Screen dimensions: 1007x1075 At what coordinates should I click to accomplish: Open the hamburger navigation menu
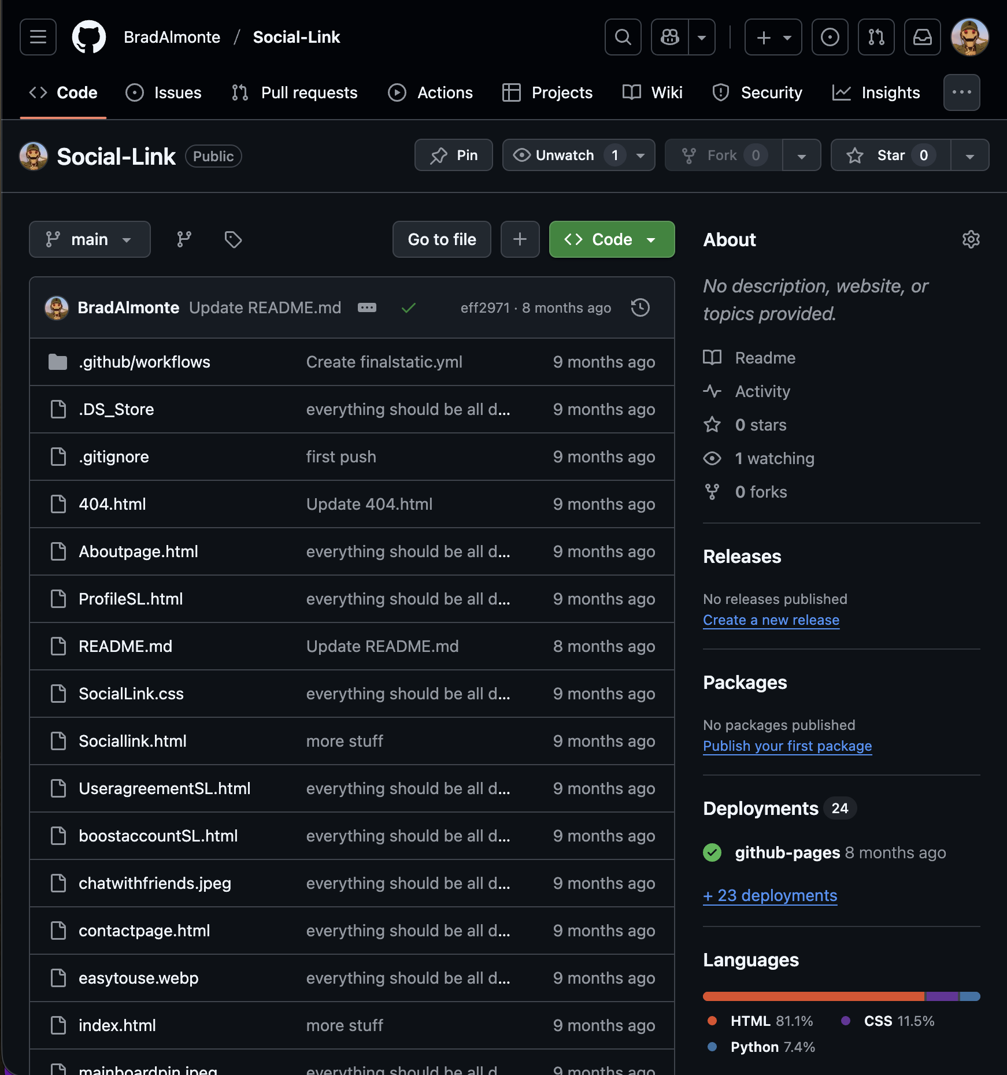38,37
